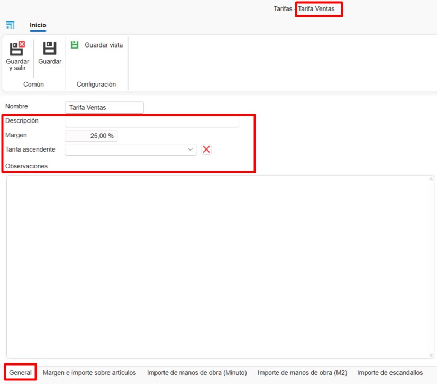Select Importe de manos de obra (Minuto) tab
This screenshot has width=437, height=384.
point(197,373)
